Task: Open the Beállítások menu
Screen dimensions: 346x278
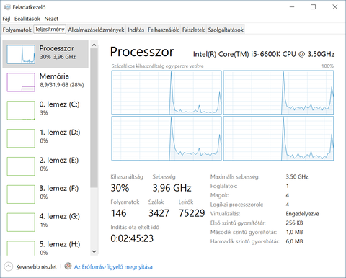Action: [27, 19]
